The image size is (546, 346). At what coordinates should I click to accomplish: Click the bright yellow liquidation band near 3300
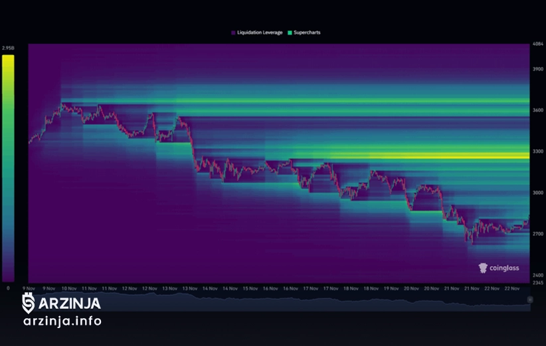click(x=465, y=156)
